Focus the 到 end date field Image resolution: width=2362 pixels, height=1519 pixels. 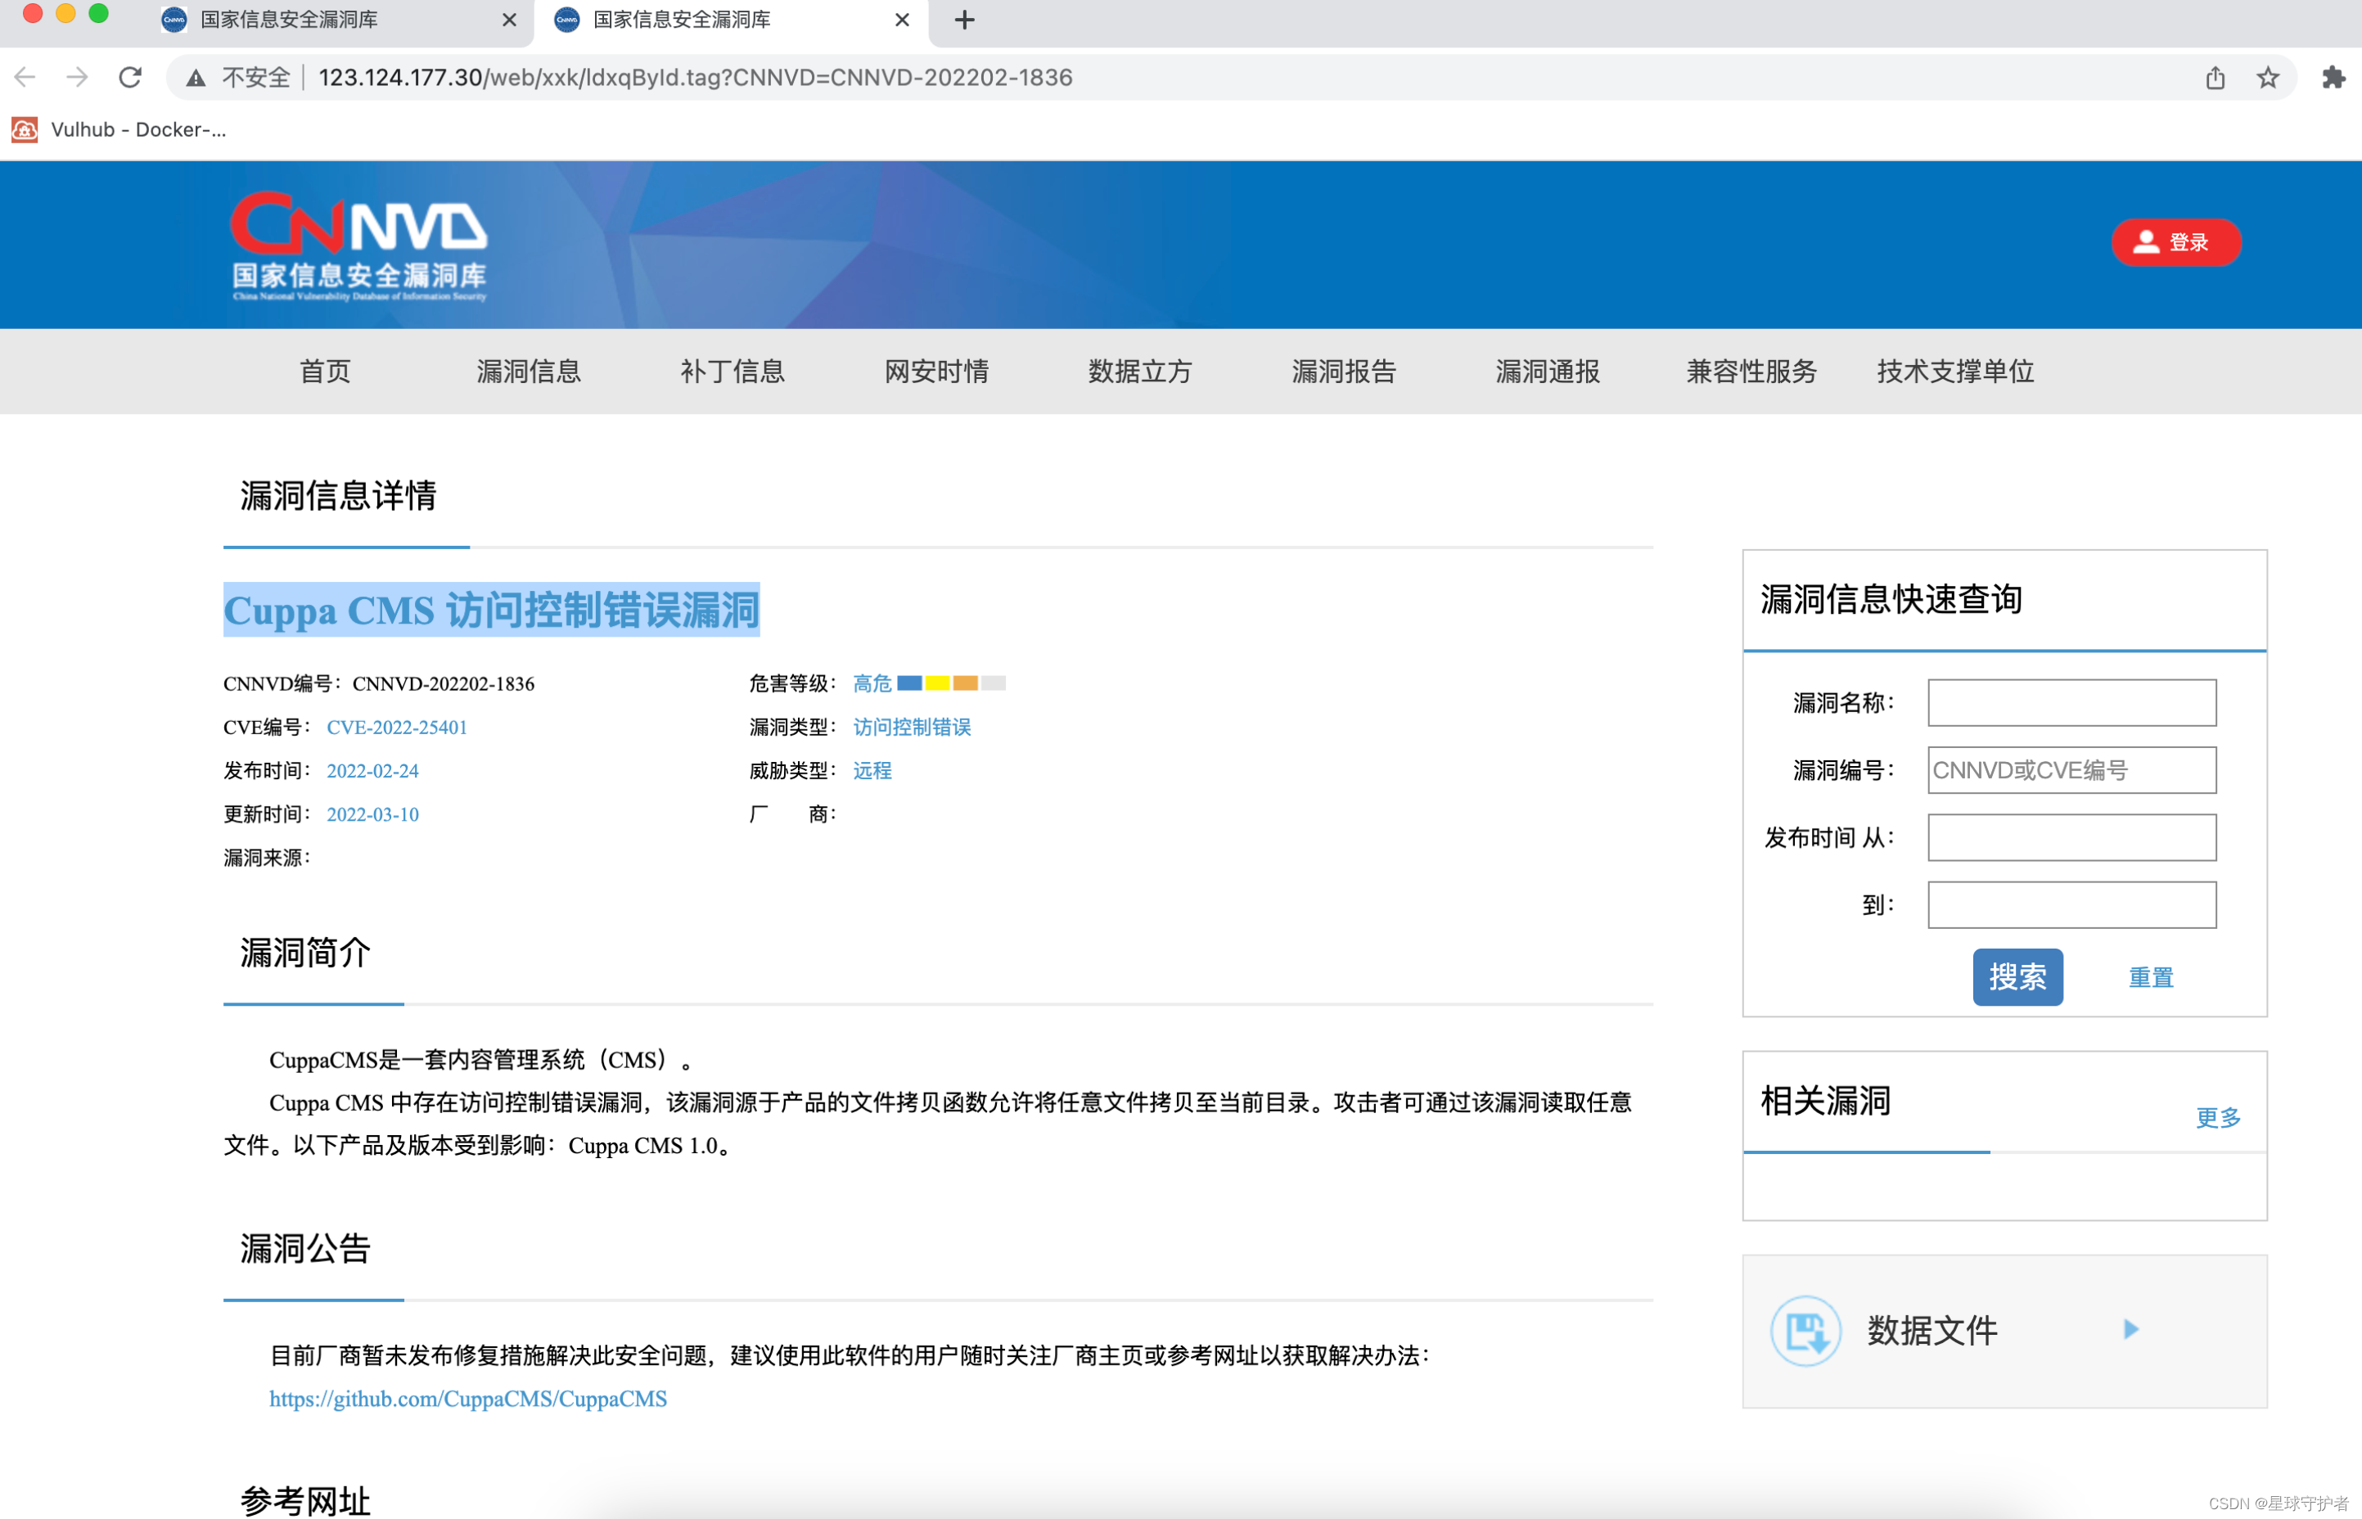(2071, 904)
